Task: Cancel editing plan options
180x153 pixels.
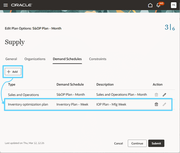Action: [x=118, y=143]
